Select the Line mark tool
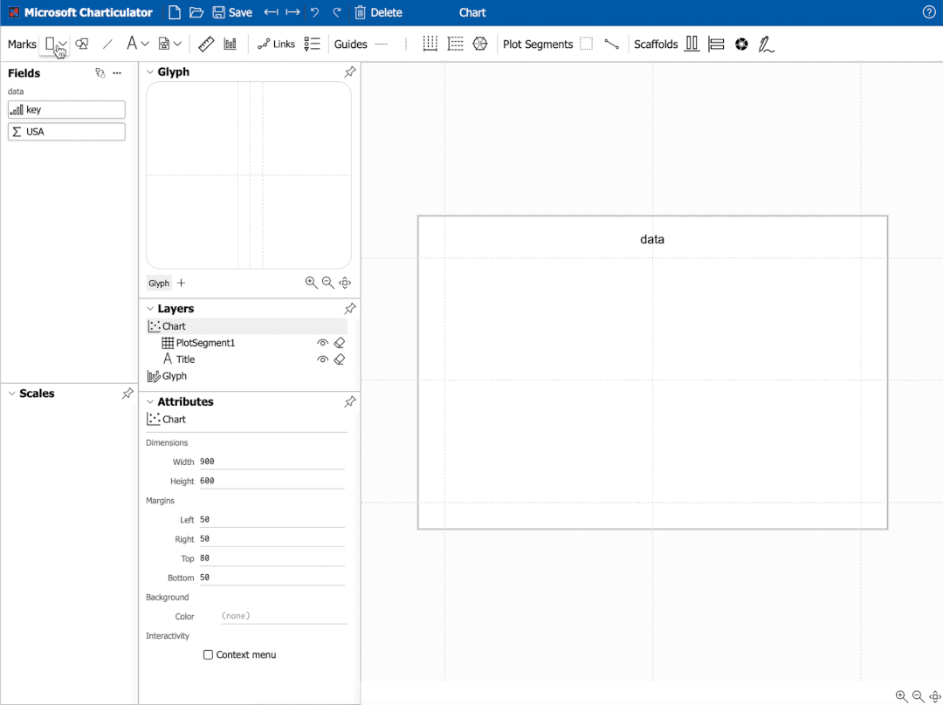943x705 pixels. pyautogui.click(x=107, y=44)
